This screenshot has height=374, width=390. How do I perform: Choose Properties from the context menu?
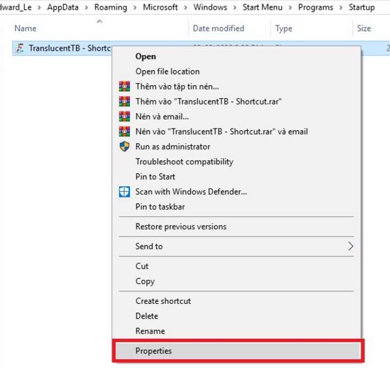pos(153,351)
